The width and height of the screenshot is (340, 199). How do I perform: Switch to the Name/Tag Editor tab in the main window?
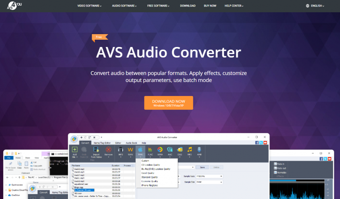point(102,143)
